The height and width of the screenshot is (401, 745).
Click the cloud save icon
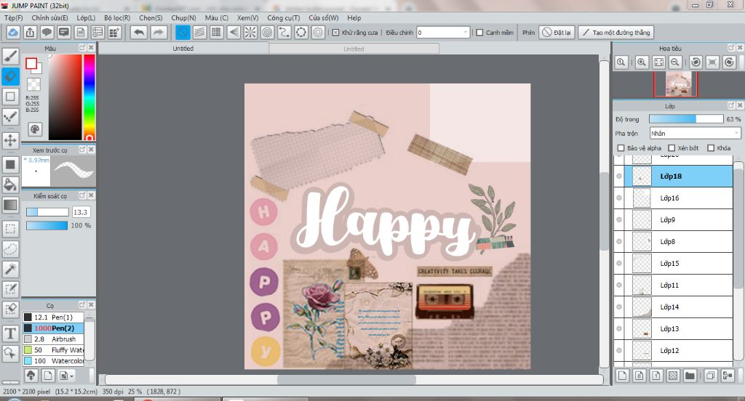[13, 32]
